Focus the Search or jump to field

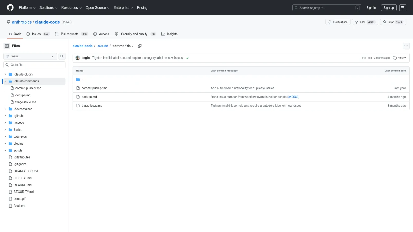pyautogui.click(x=327, y=8)
